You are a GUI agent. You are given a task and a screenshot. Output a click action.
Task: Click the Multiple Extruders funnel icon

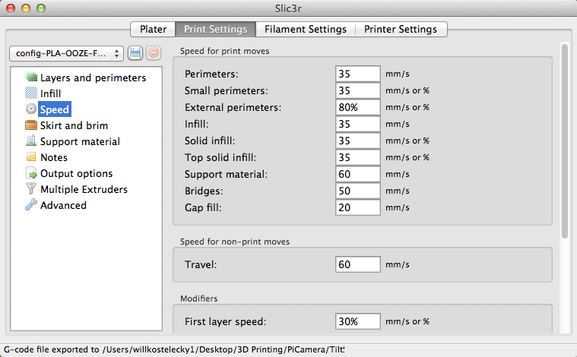click(x=31, y=189)
